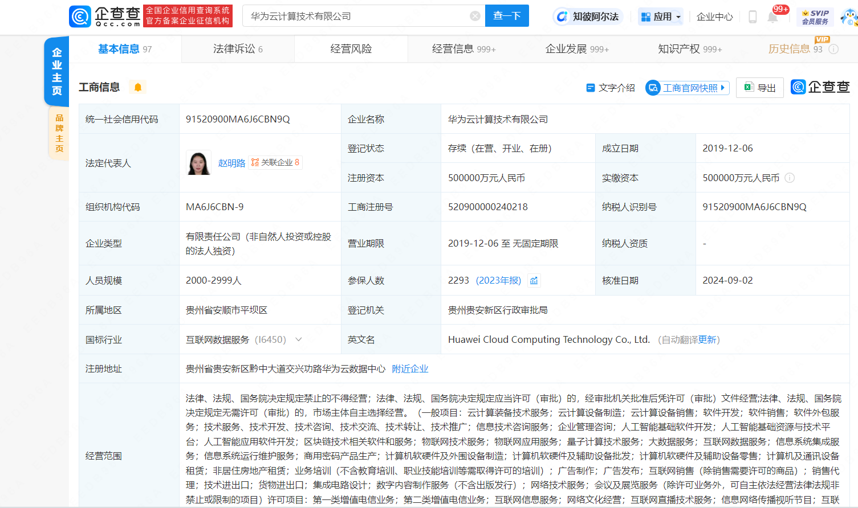Image resolution: width=858 pixels, height=508 pixels.
Task: Open the insured count trend chart icon
Action: tap(534, 281)
